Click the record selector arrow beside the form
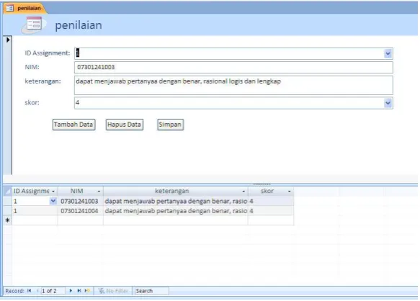 click(8, 40)
